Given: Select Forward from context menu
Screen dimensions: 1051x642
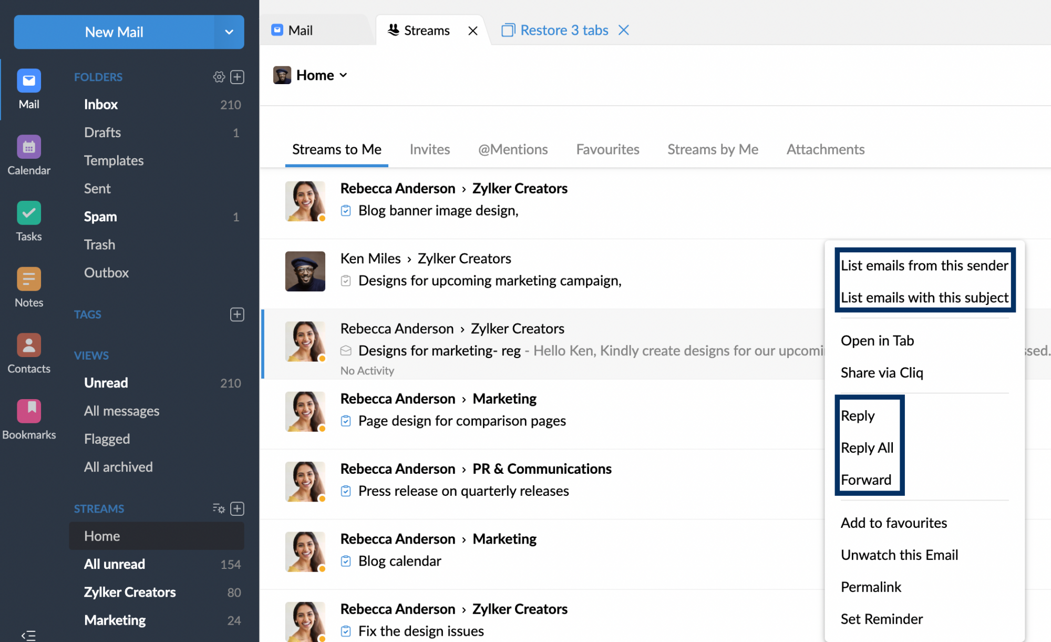Looking at the screenshot, I should pyautogui.click(x=865, y=479).
